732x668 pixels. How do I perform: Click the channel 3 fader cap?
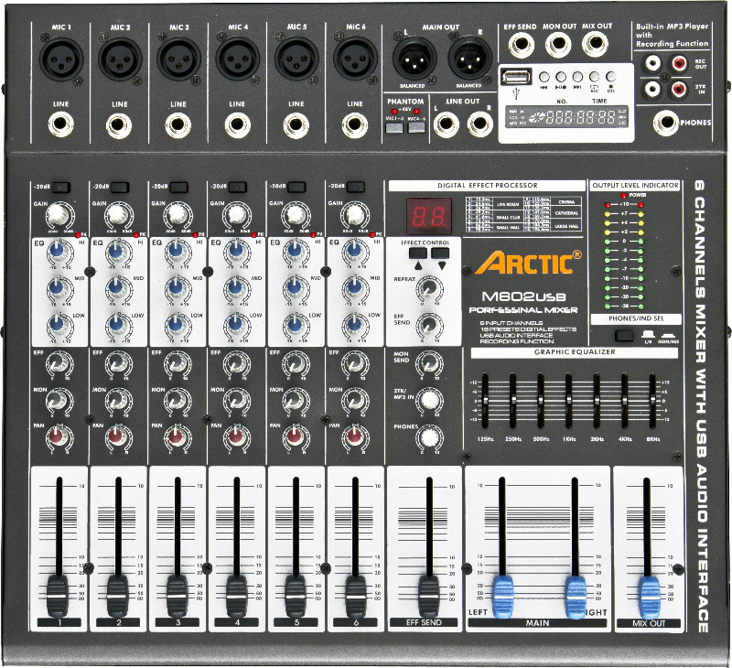[x=176, y=597]
